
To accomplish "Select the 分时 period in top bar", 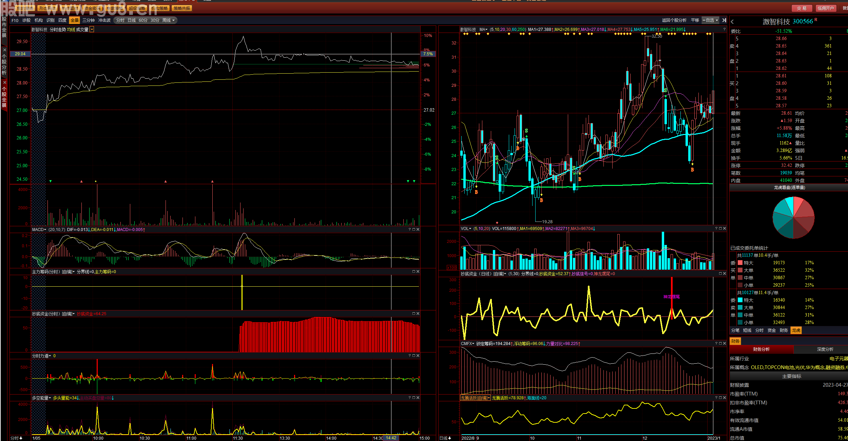I will point(120,20).
